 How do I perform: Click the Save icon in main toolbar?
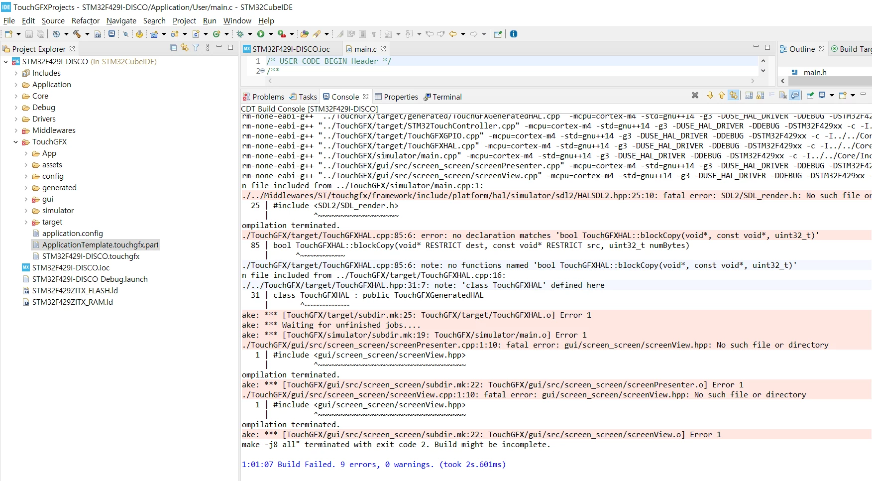29,34
